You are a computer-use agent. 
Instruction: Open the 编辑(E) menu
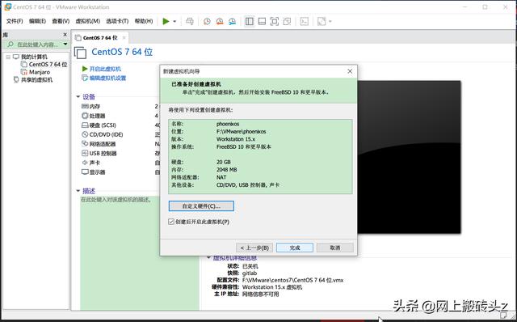coord(37,21)
